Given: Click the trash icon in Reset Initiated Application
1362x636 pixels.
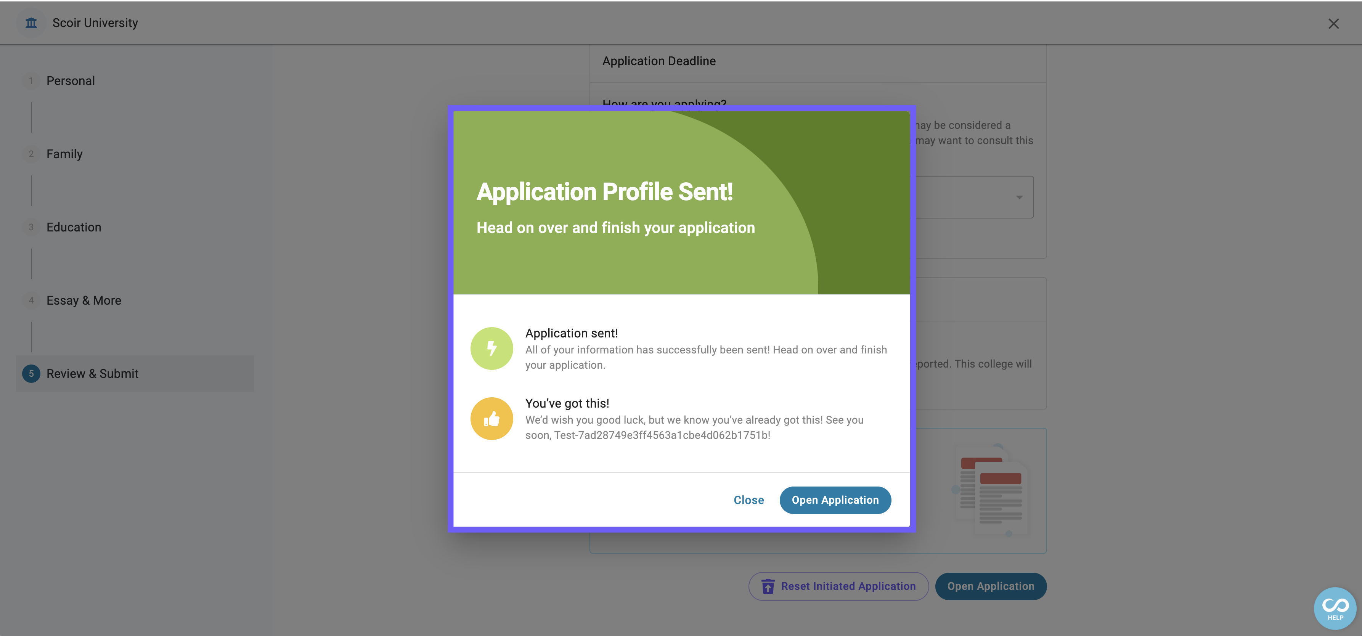Looking at the screenshot, I should (x=768, y=586).
